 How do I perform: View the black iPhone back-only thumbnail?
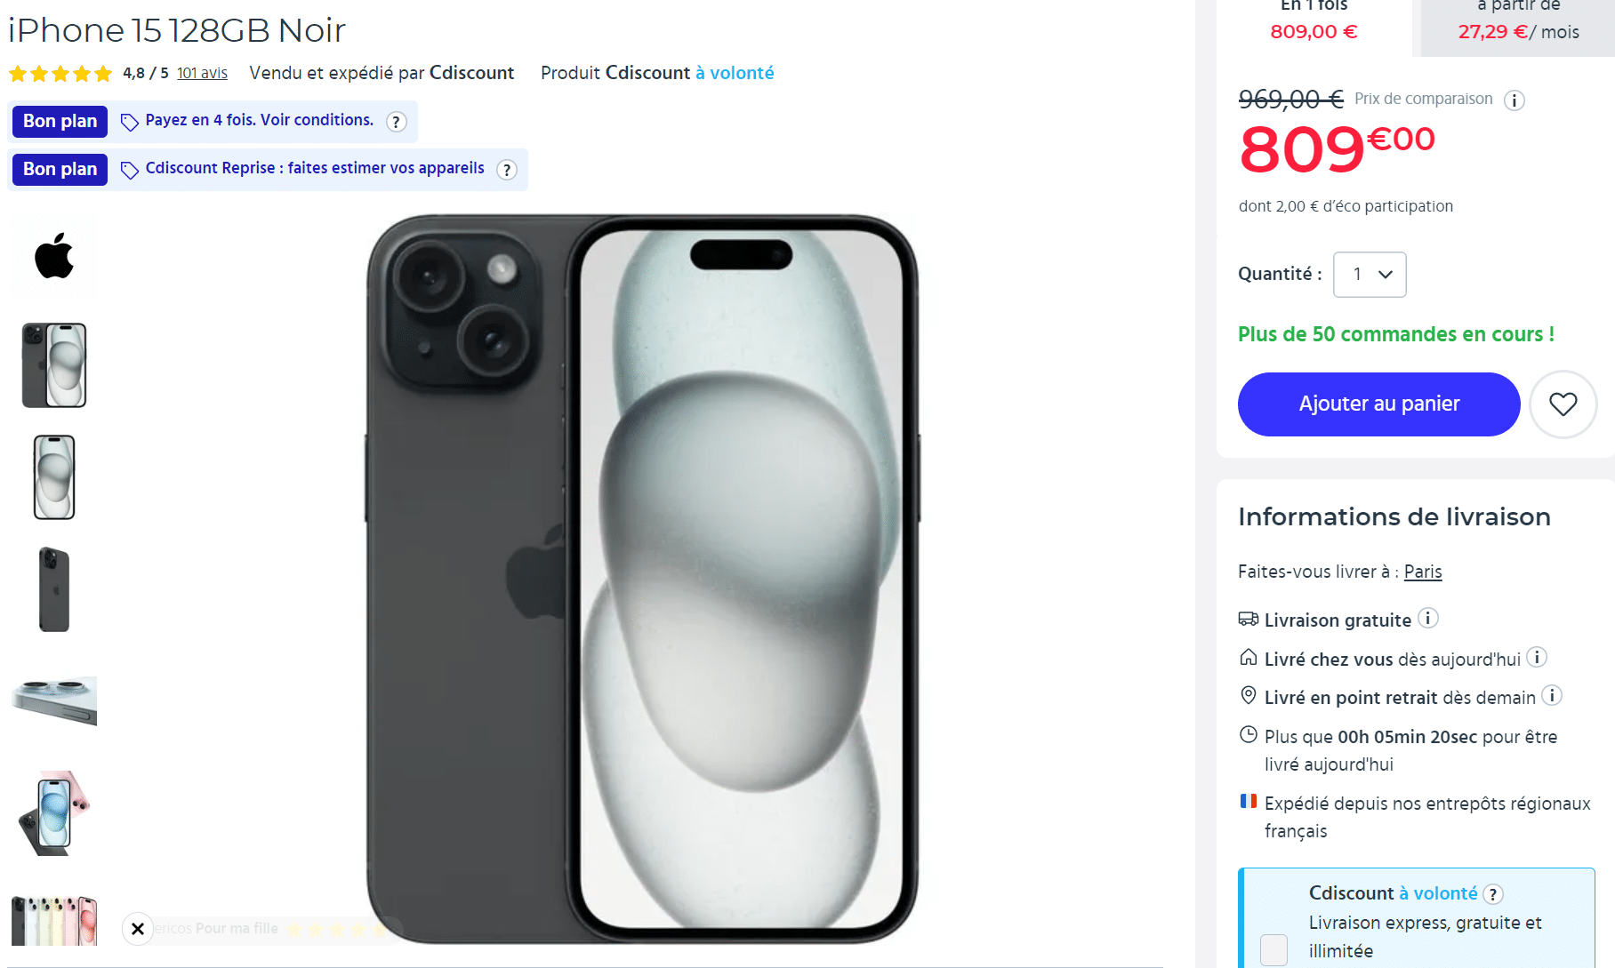(x=54, y=589)
